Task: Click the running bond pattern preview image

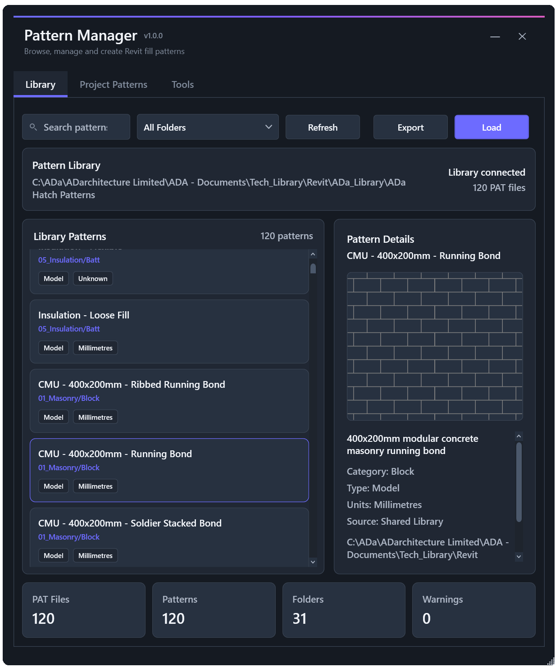Action: point(435,346)
